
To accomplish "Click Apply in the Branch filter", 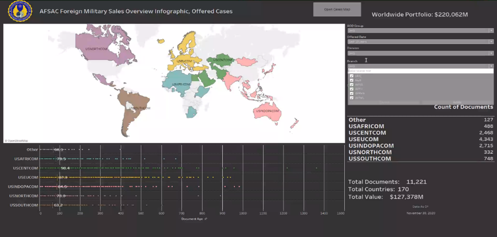I will coord(457,102).
